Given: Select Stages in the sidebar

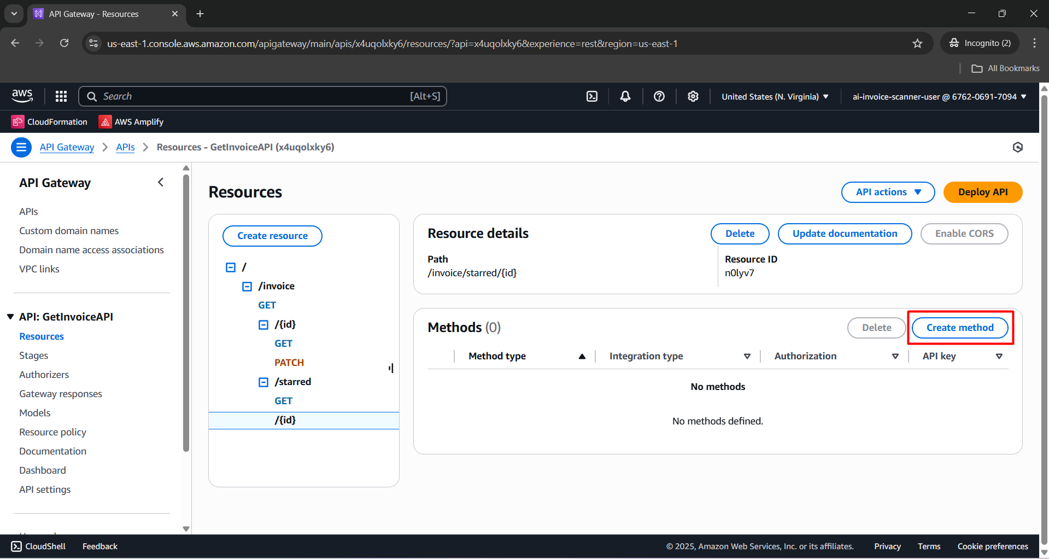Looking at the screenshot, I should coord(34,356).
